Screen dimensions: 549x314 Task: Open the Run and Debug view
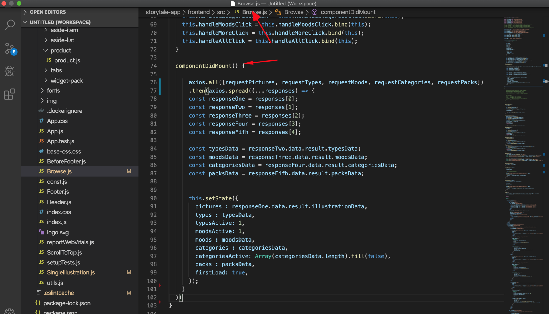point(10,71)
